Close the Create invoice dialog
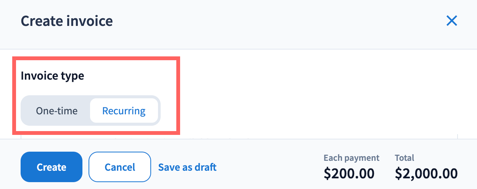477x189 pixels. [451, 21]
